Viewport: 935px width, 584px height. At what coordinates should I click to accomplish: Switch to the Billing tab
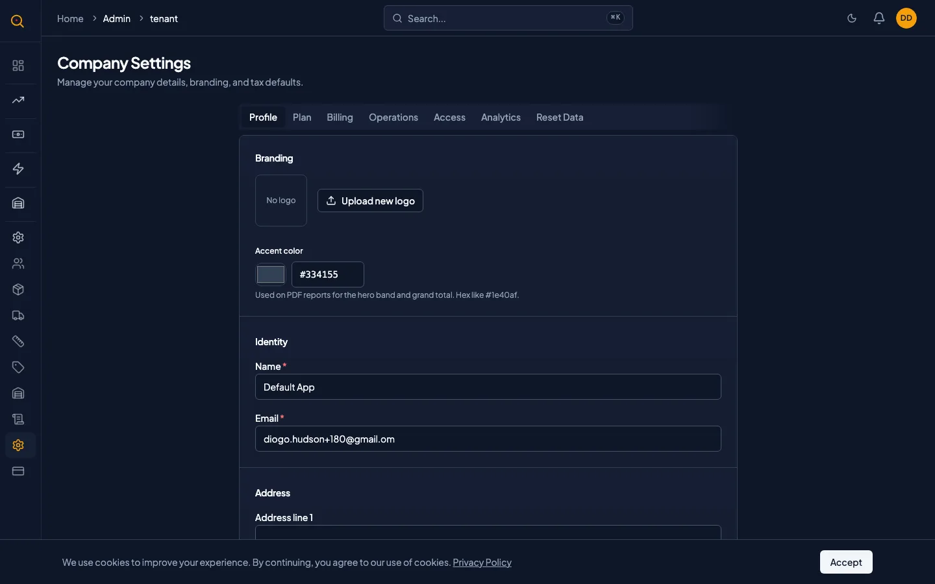340,117
